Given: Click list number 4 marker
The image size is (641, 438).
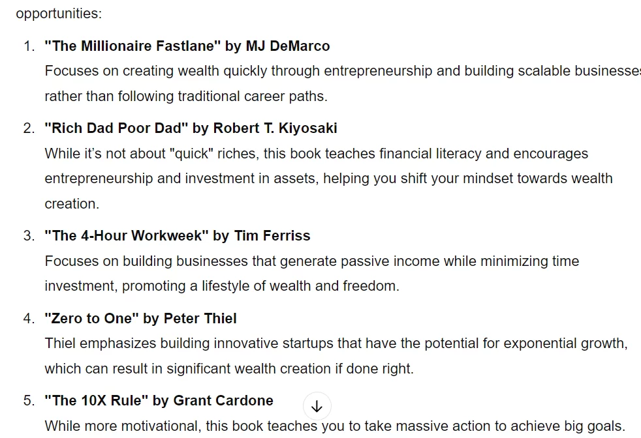Looking at the screenshot, I should (x=29, y=318).
